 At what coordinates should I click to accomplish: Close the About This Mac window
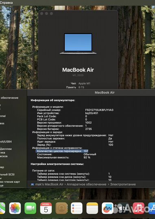click(41, 13)
